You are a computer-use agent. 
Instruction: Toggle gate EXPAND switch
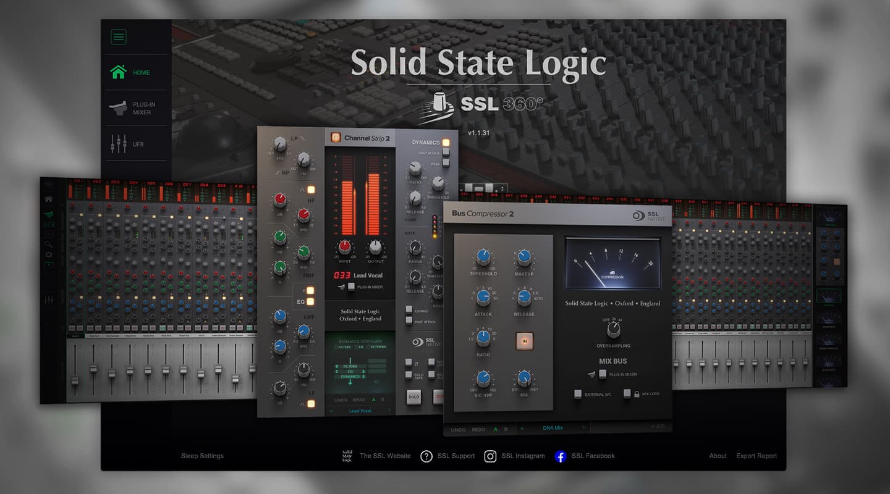tap(409, 309)
